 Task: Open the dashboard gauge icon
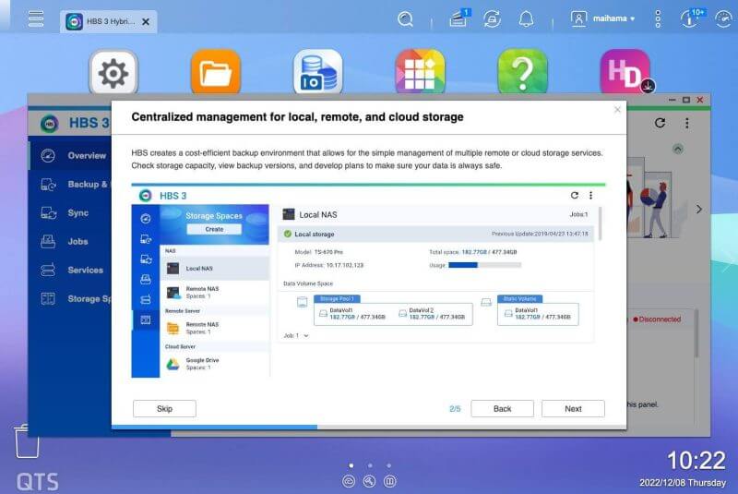(723, 18)
